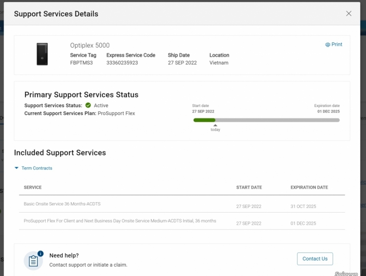Click the Print link text
Image resolution: width=366 pixels, height=276 pixels.
click(x=337, y=44)
